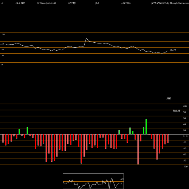The width and height of the screenshot is (189, 189).
Task: Click the SI MunafaSutraR header text
Action: tap(46, 3)
